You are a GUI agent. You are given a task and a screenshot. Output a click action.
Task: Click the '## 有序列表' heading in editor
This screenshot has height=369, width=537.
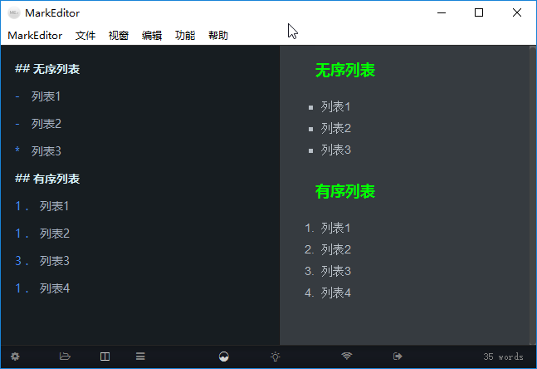[x=47, y=179]
